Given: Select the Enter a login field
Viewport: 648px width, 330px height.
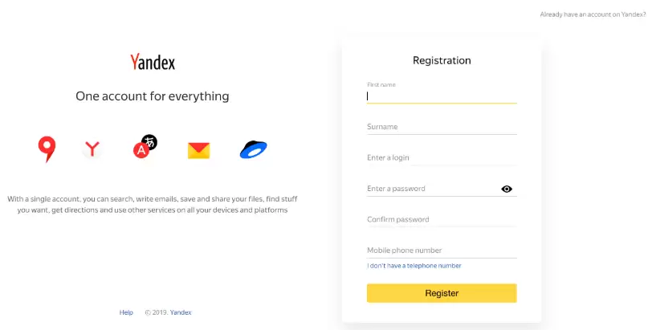Looking at the screenshot, I should pos(441,157).
